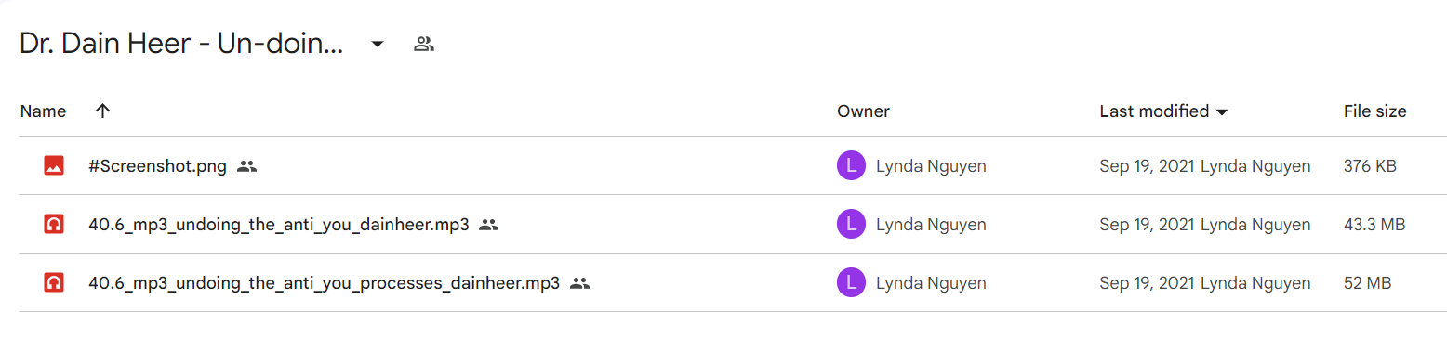
Task: Click shared icon next to processes_dainheer.mp3
Action: [580, 283]
